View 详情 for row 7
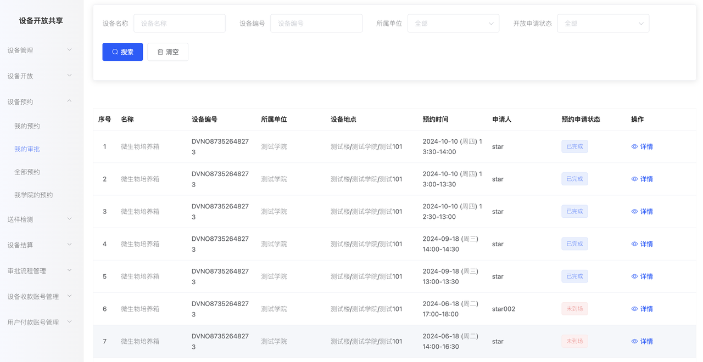Viewport: 703px width, 362px height. pyautogui.click(x=642, y=341)
